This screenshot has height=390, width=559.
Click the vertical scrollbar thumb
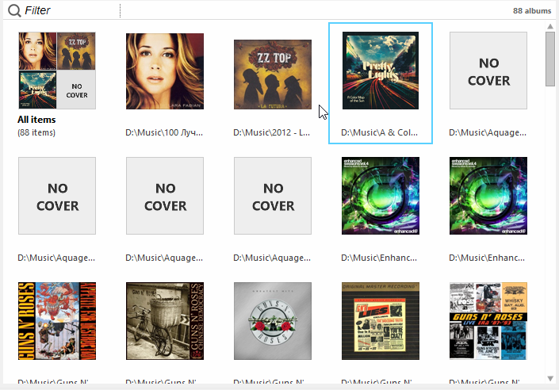(550, 59)
